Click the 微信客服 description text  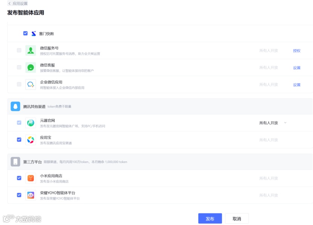[x=67, y=70]
